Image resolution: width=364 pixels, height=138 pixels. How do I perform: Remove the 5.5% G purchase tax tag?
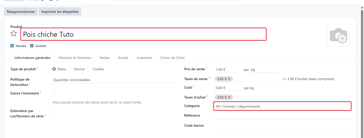coord(229,97)
